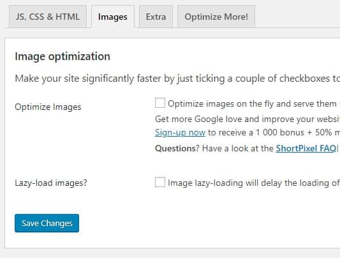Click the 'Optimize Images' row label
This screenshot has width=340, height=258.
point(48,107)
